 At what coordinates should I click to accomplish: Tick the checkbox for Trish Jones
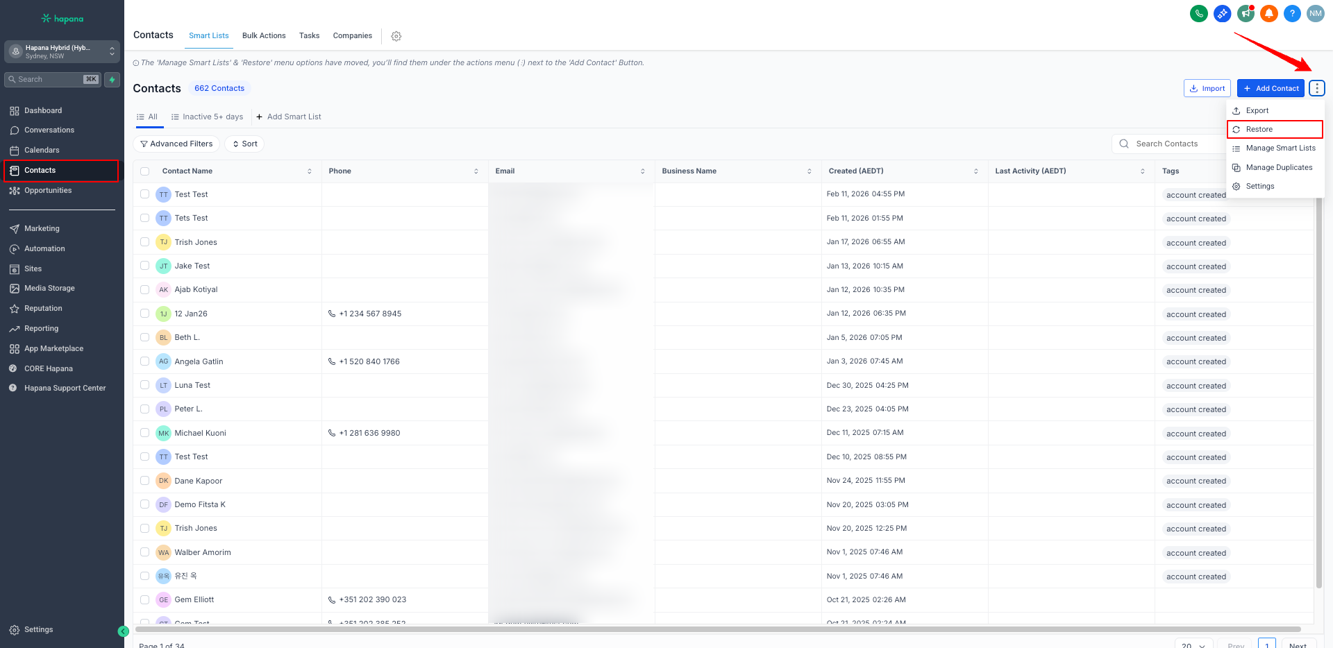(x=144, y=242)
